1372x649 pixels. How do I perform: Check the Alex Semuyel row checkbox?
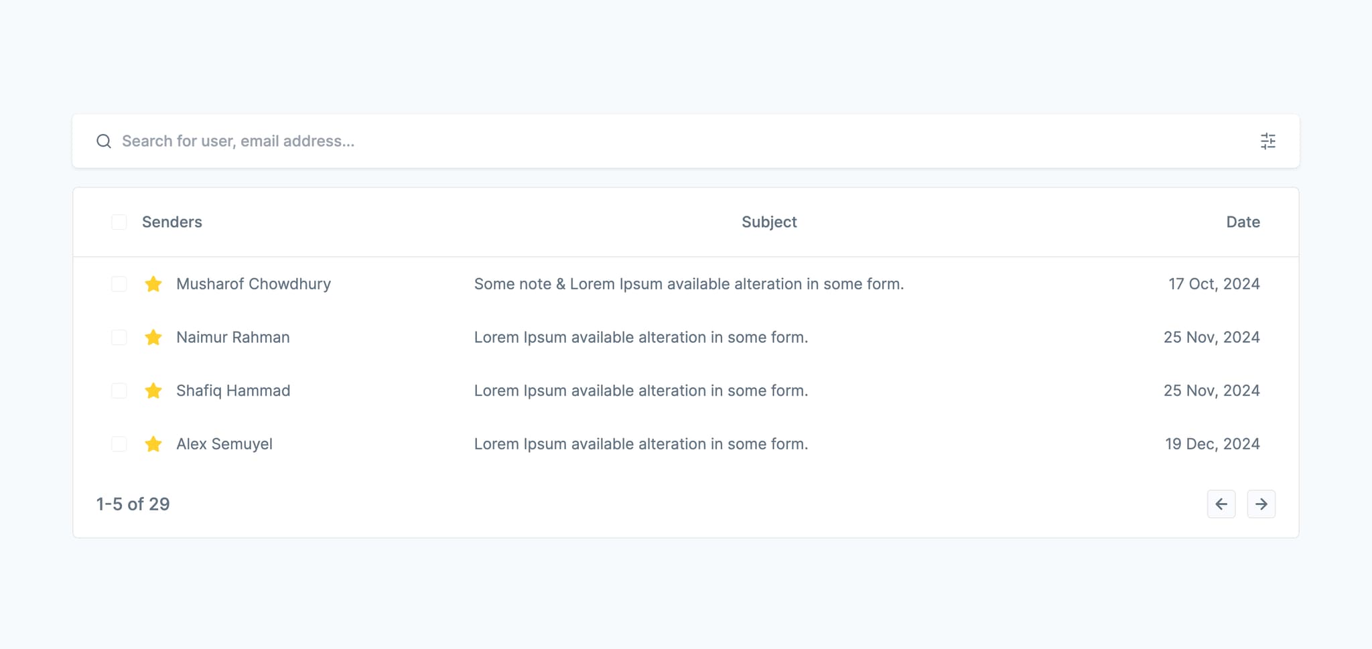pyautogui.click(x=119, y=444)
